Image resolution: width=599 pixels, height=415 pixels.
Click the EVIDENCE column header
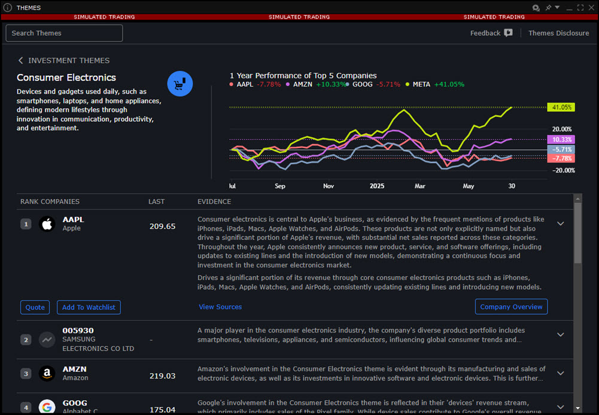pos(214,202)
